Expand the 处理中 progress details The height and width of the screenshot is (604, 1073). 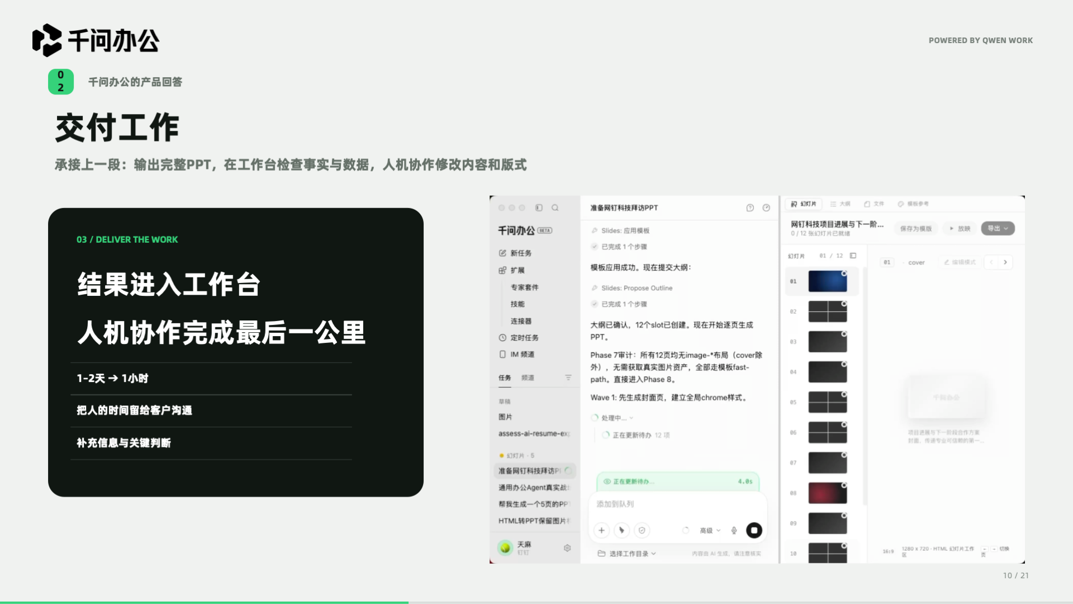613,418
